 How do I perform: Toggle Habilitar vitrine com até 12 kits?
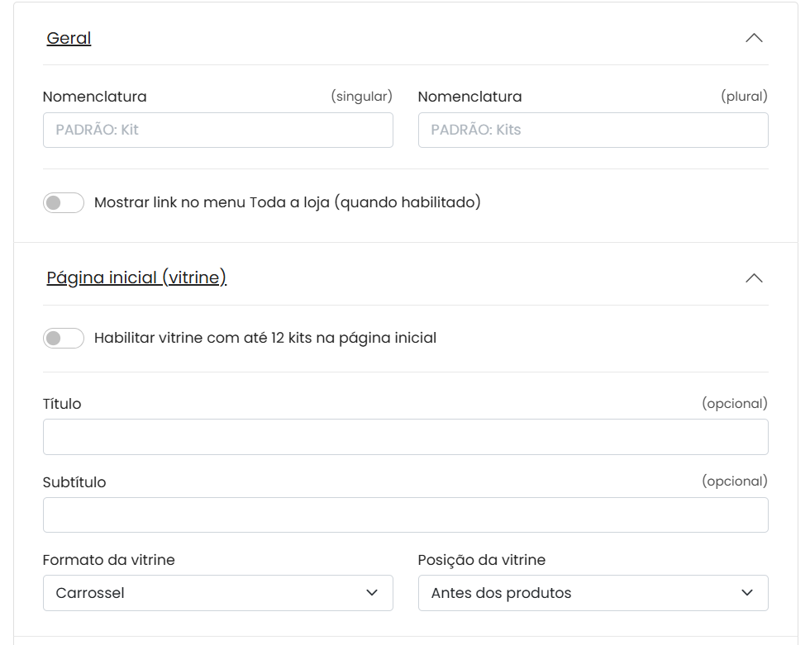coord(64,338)
